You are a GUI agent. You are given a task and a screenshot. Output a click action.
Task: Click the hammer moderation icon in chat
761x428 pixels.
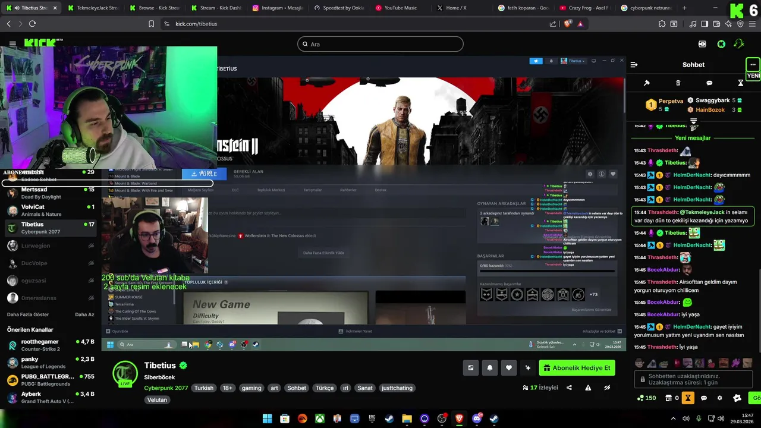click(x=647, y=83)
